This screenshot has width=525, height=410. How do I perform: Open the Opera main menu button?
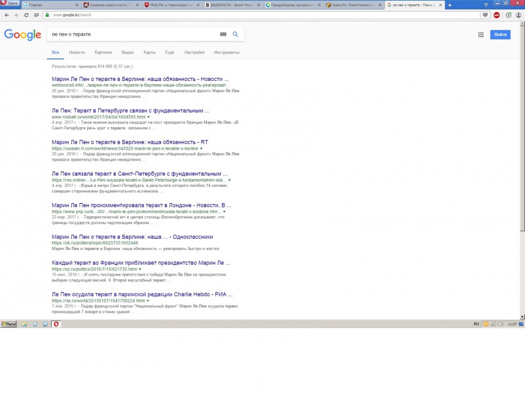click(x=9, y=3)
